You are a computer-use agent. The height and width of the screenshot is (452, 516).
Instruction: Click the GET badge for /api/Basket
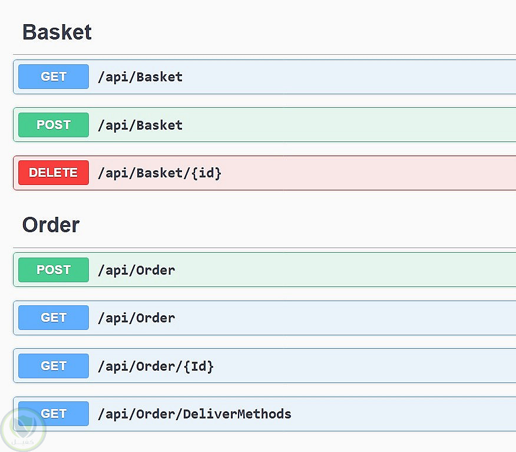pos(54,77)
